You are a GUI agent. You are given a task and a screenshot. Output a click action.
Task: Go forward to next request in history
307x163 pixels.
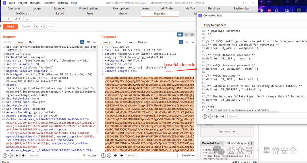47,27
